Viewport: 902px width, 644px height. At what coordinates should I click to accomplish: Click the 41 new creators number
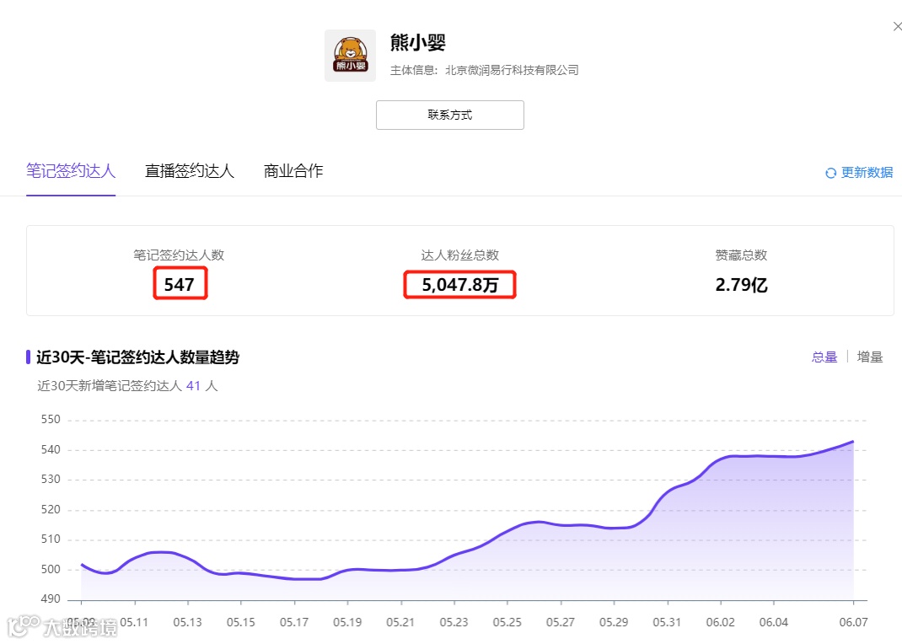tap(193, 386)
